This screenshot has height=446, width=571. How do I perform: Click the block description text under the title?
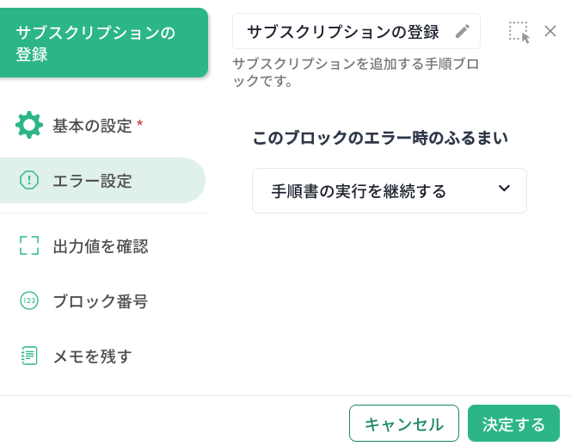(x=356, y=72)
